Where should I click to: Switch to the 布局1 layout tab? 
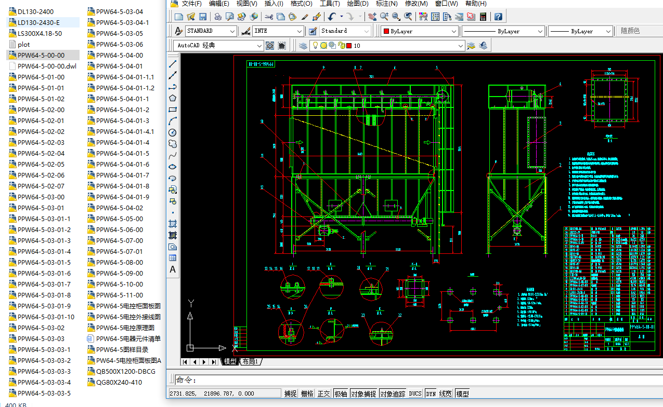click(250, 362)
